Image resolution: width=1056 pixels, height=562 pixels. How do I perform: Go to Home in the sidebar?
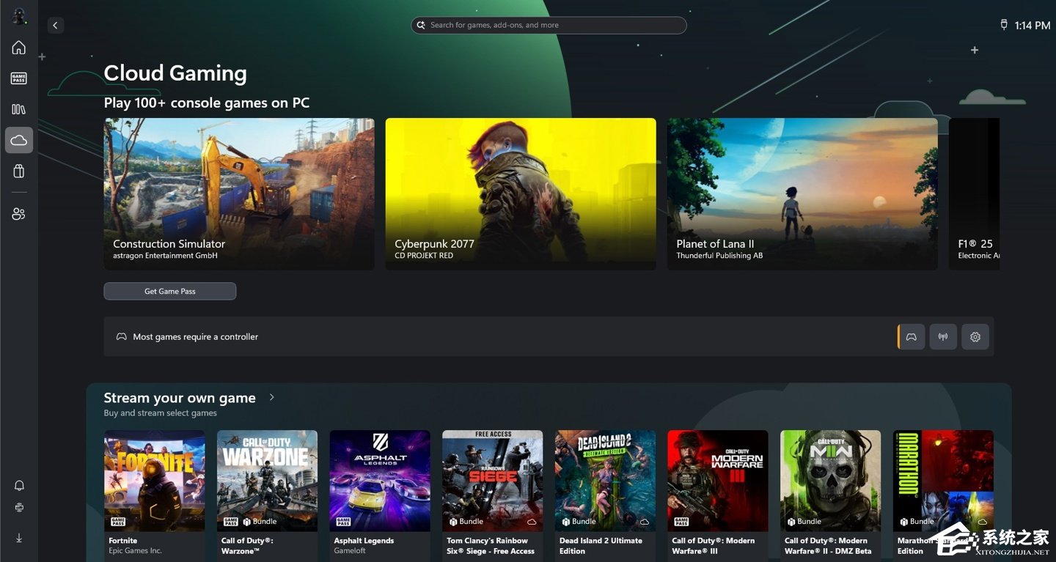pos(19,48)
